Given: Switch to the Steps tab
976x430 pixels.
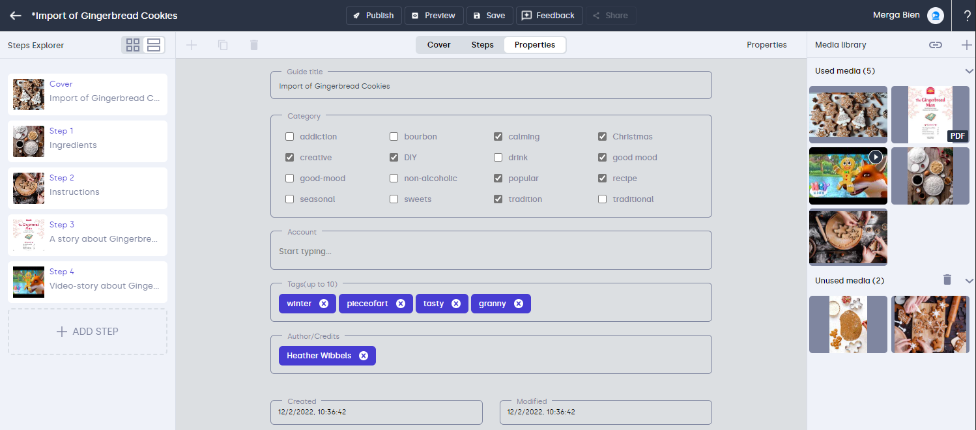Looking at the screenshot, I should point(482,45).
